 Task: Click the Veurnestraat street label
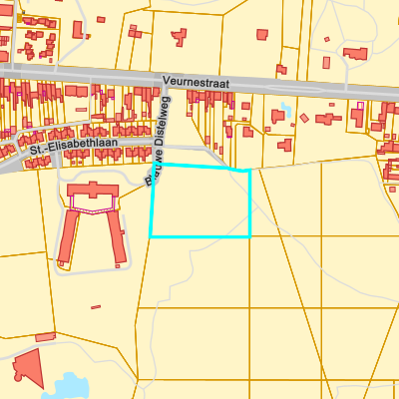(196, 82)
